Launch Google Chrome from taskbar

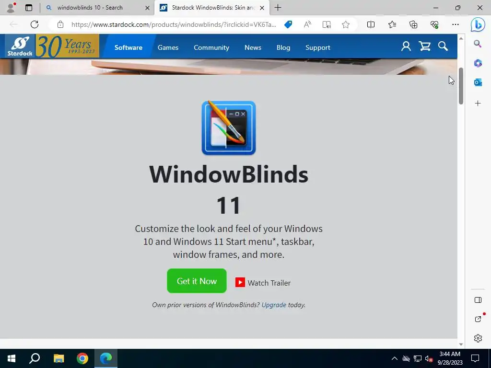click(82, 358)
